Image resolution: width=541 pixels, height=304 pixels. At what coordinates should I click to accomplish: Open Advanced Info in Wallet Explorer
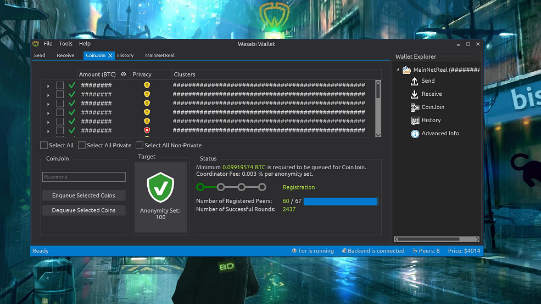coord(440,134)
